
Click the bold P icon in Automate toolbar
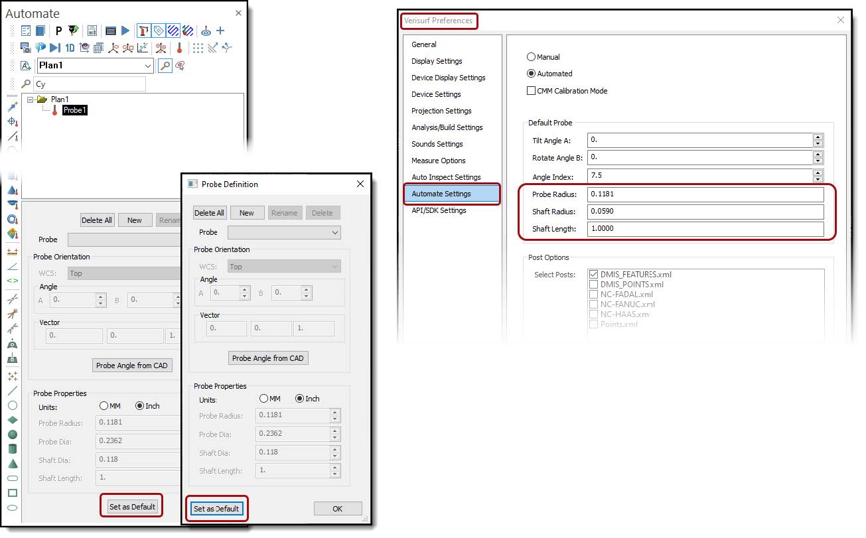(x=58, y=31)
